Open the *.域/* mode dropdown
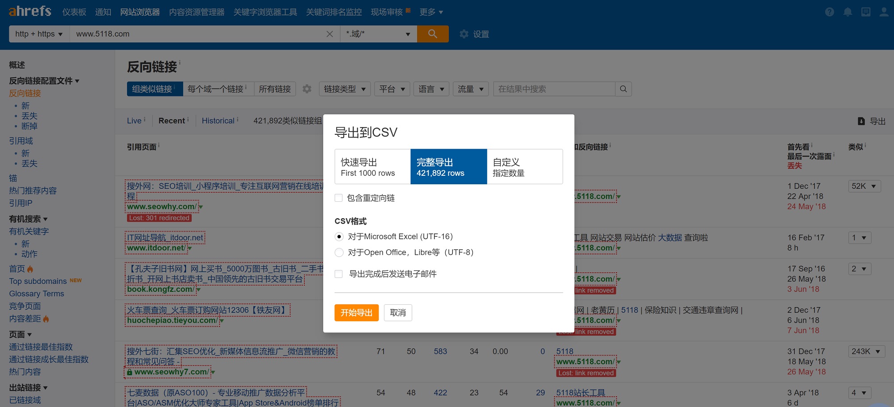 (x=379, y=34)
